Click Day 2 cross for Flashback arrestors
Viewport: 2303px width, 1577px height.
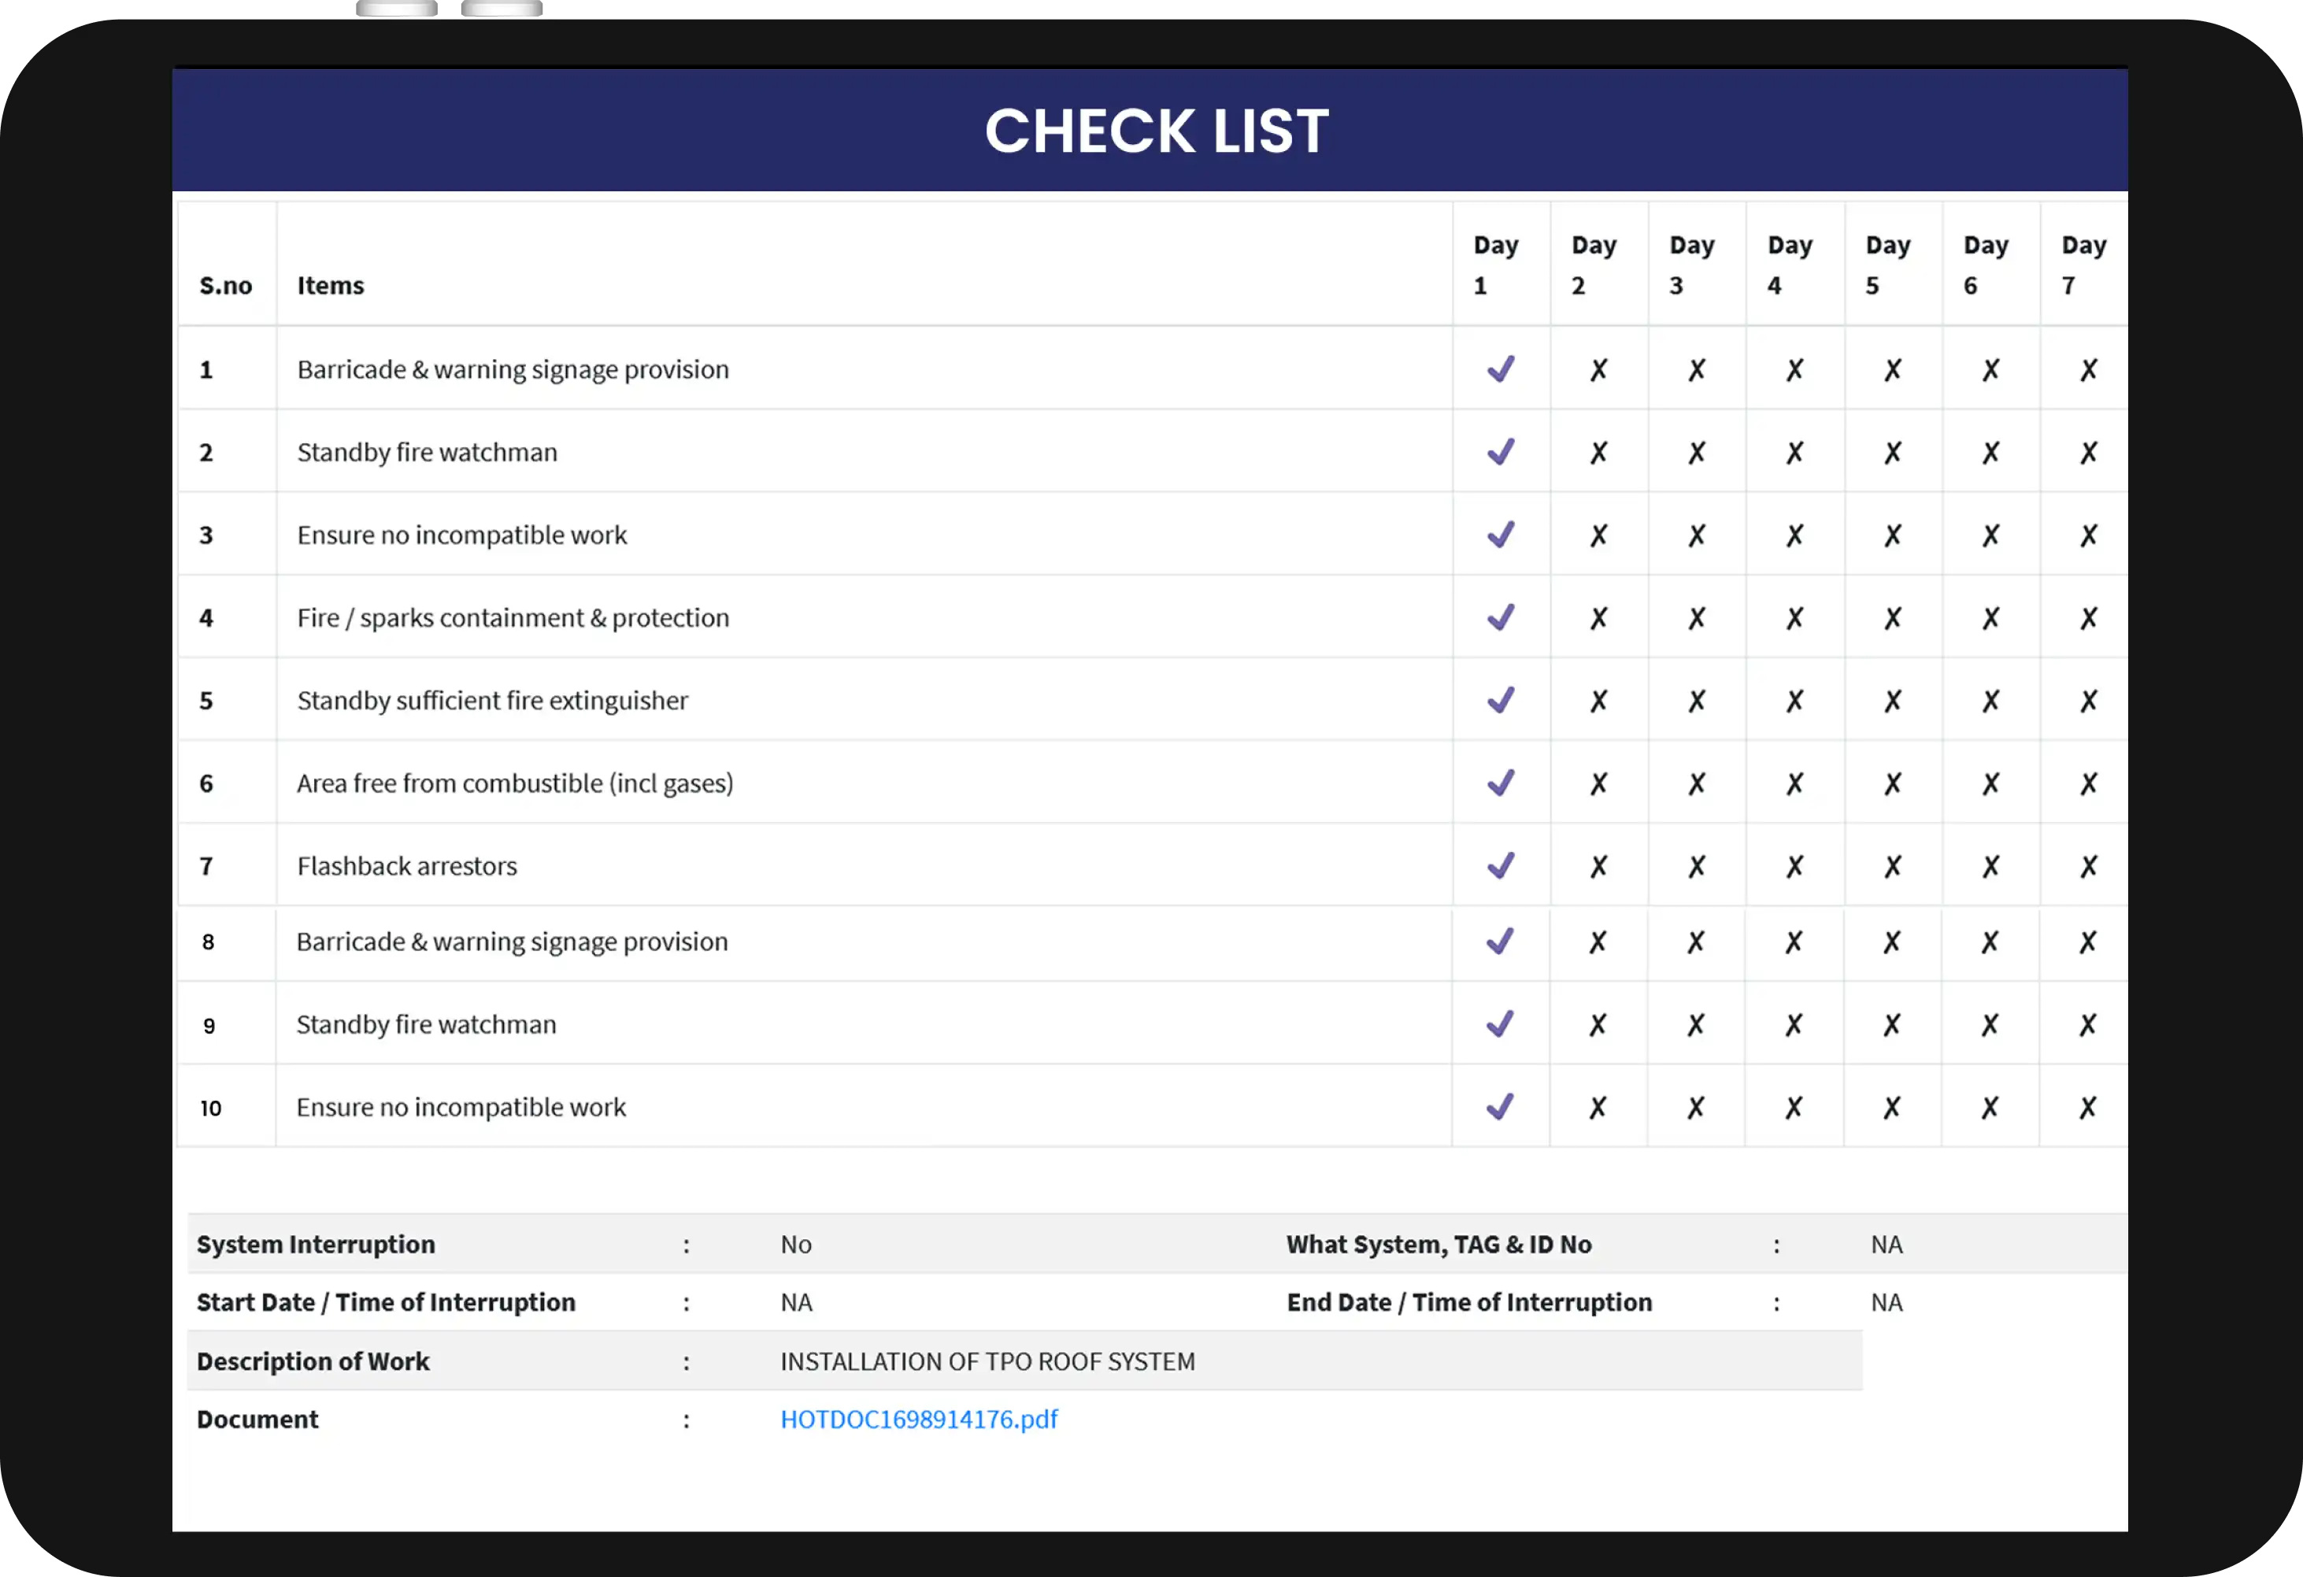(x=1598, y=866)
